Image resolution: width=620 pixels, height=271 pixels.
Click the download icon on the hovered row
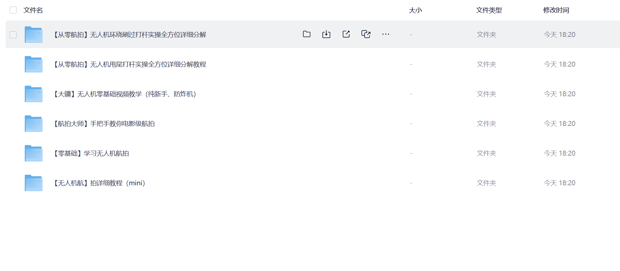point(326,34)
